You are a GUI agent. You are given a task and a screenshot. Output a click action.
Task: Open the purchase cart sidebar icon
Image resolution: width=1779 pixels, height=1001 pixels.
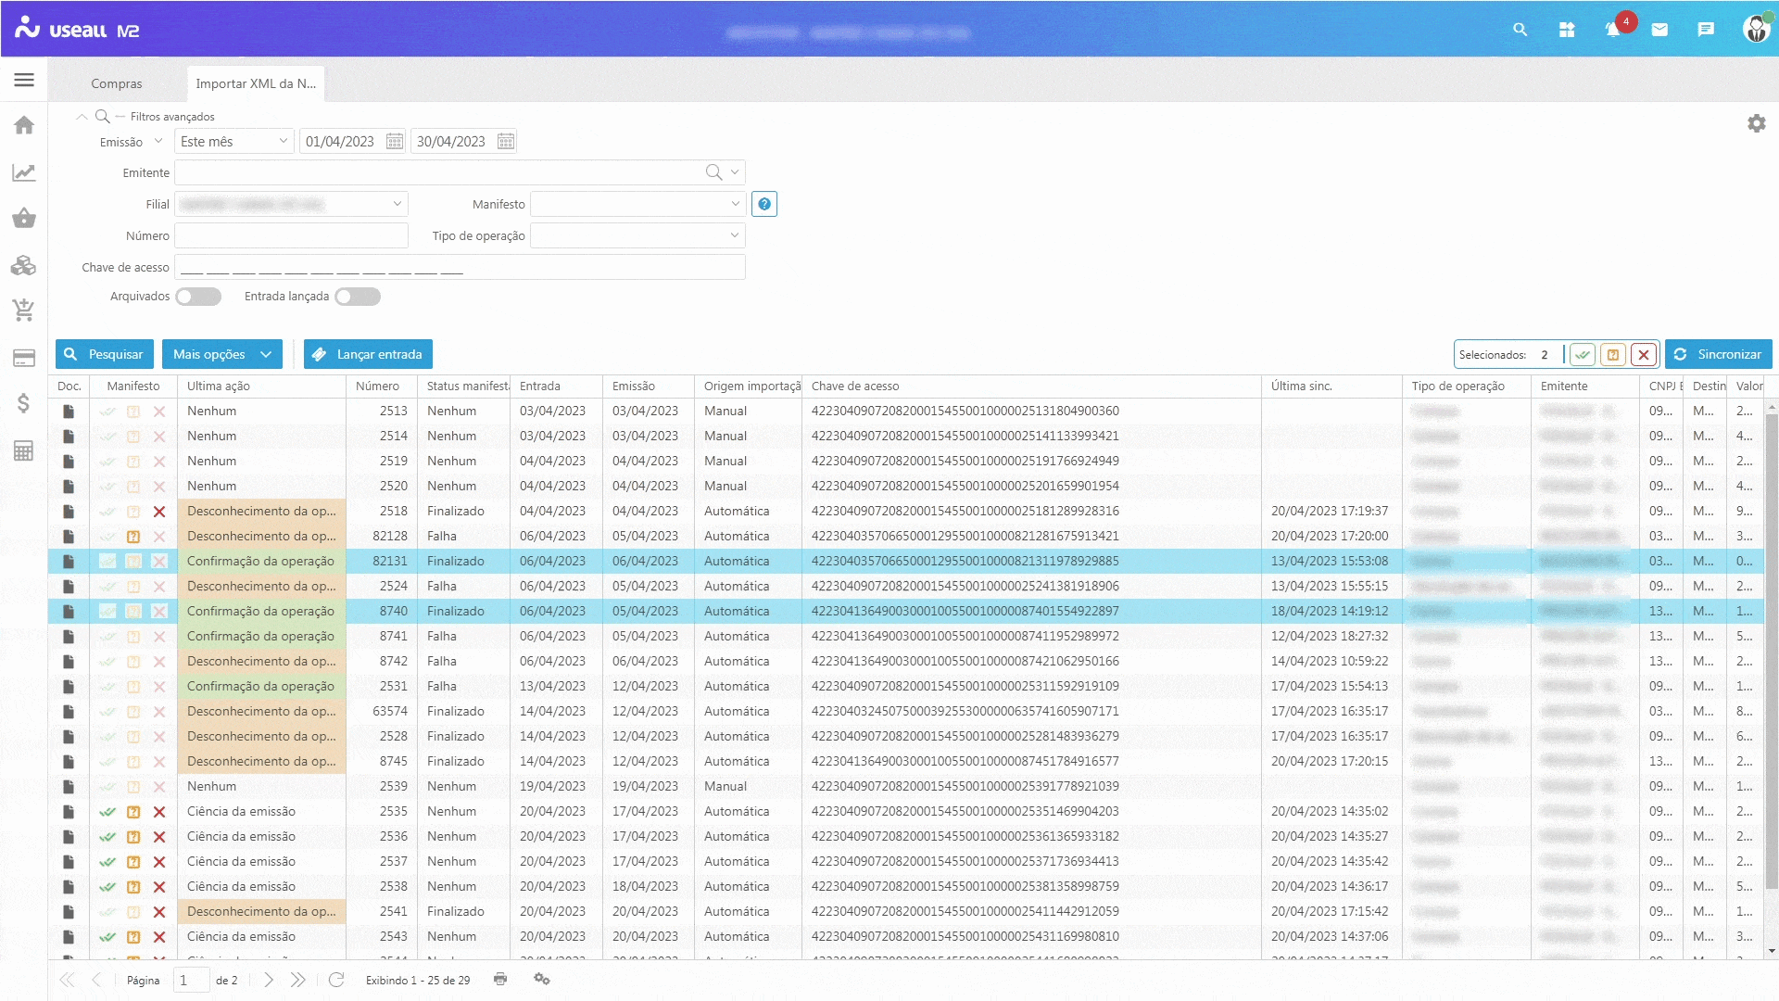(24, 310)
